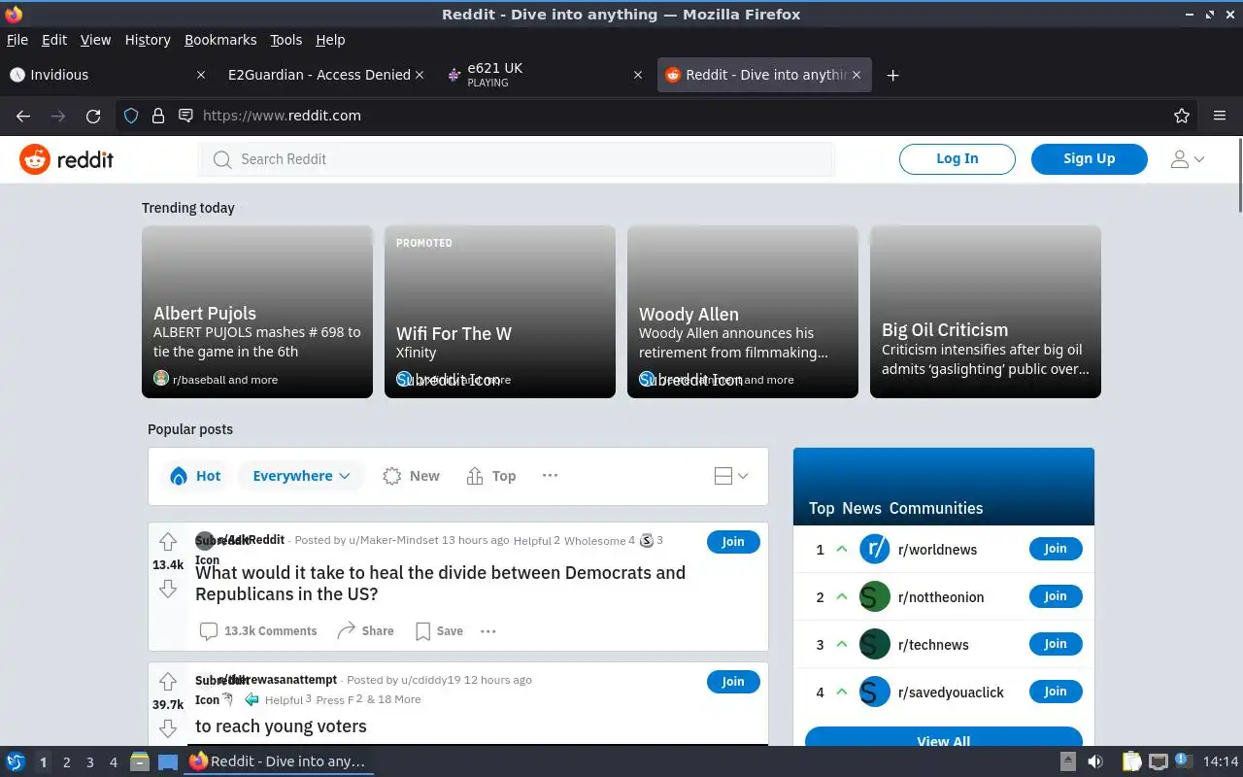The height and width of the screenshot is (777, 1243).
Task: Open promoted Wifi For The W card
Action: (500, 312)
